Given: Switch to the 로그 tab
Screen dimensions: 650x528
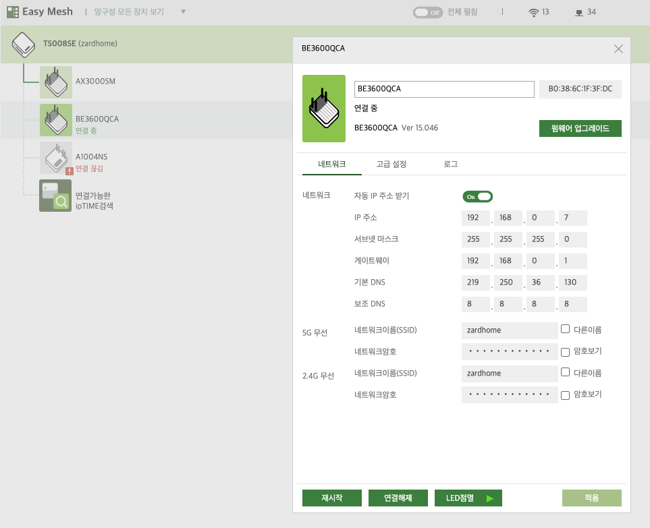Looking at the screenshot, I should click(451, 164).
